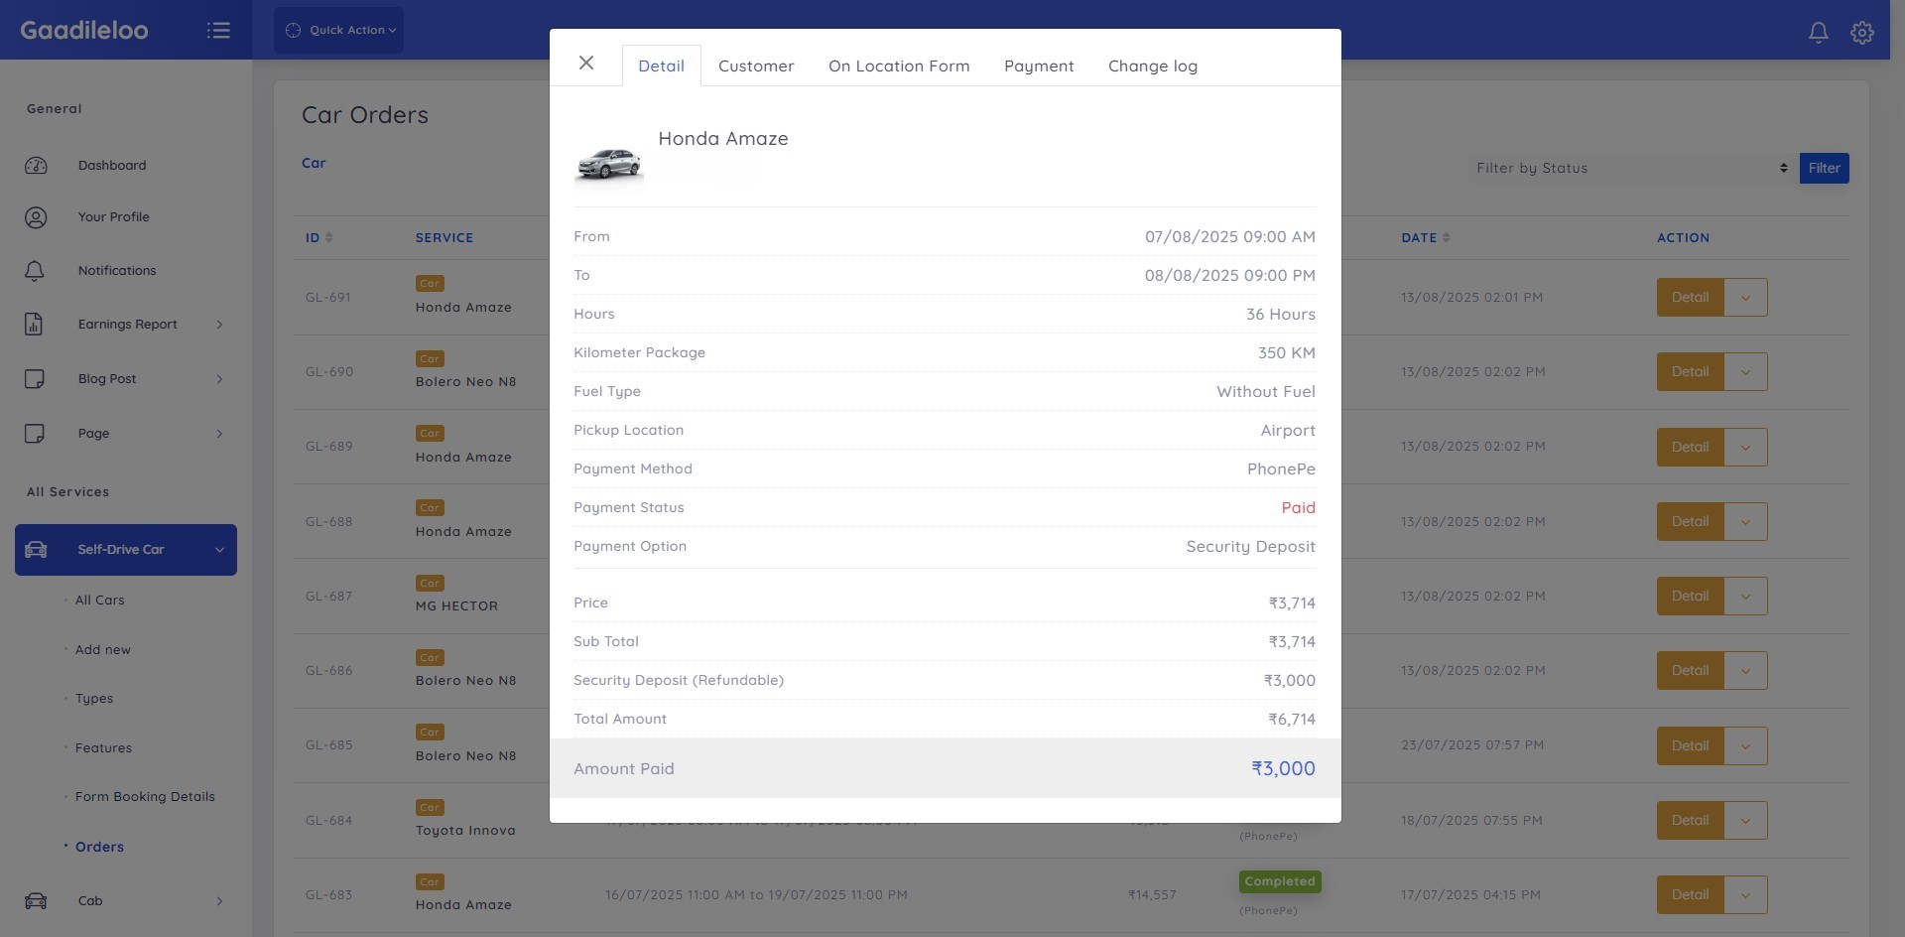Click the sidebar Notifications bell icon
The height and width of the screenshot is (937, 1905).
35,271
